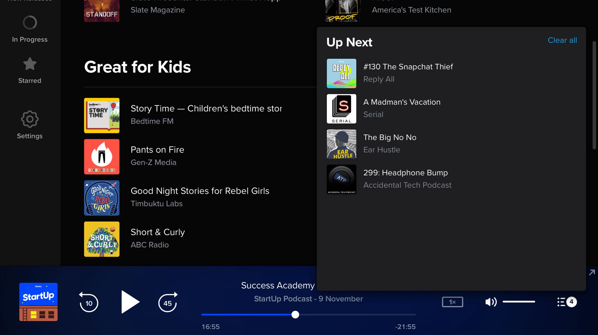598x335 pixels.
Task: Open the Starred episodes section
Action: [30, 70]
